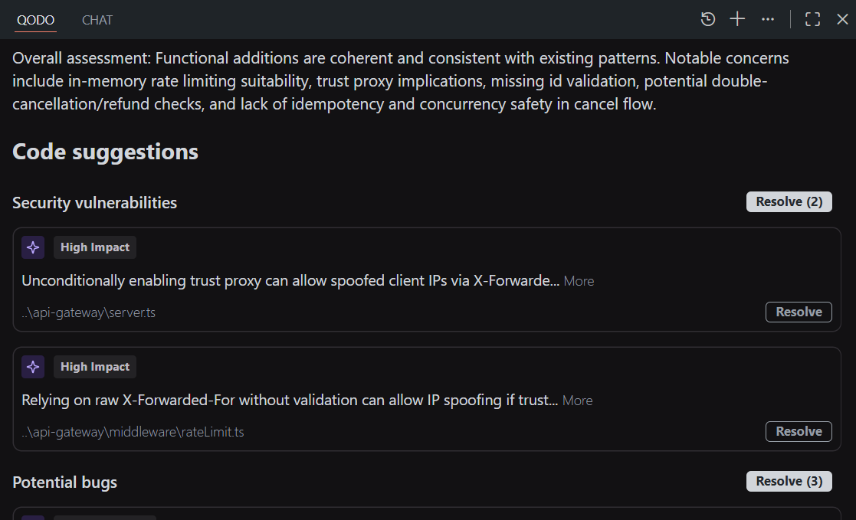This screenshot has height=520, width=856.
Task: Open the ellipsis more options menu
Action: [768, 18]
